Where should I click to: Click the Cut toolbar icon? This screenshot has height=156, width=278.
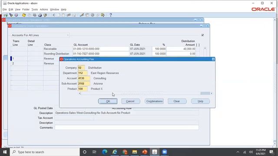53,15
